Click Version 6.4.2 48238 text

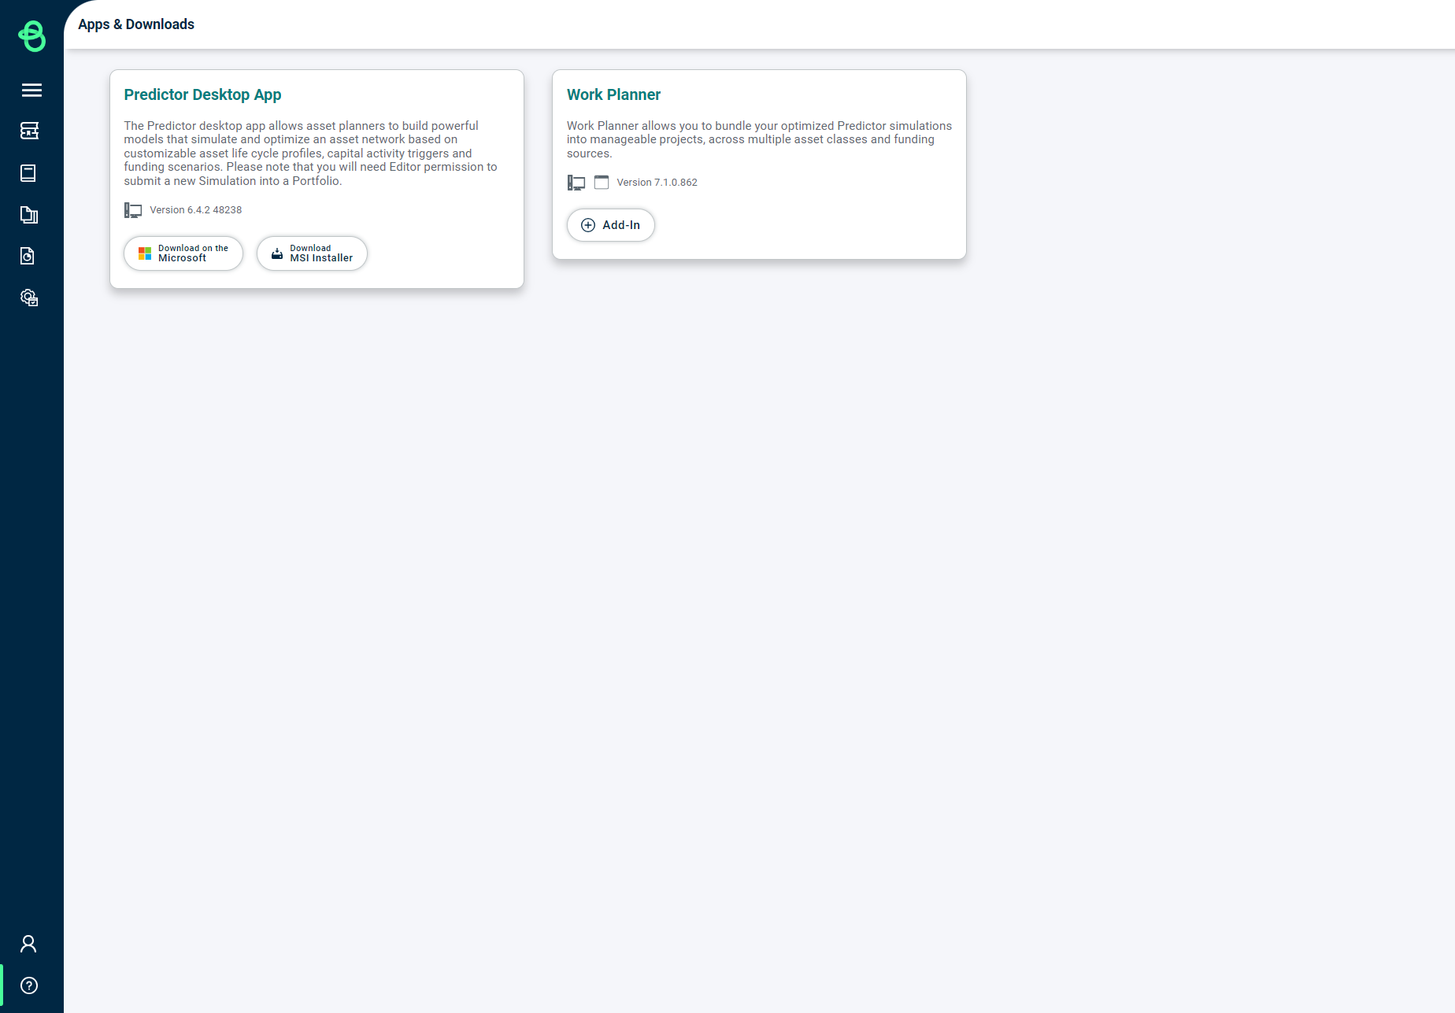(196, 210)
